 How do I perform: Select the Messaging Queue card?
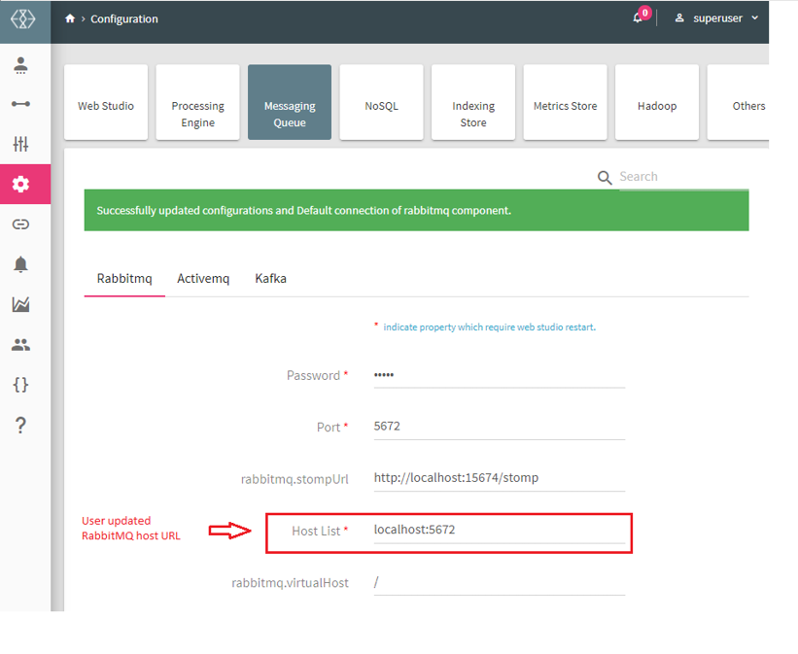(x=290, y=102)
